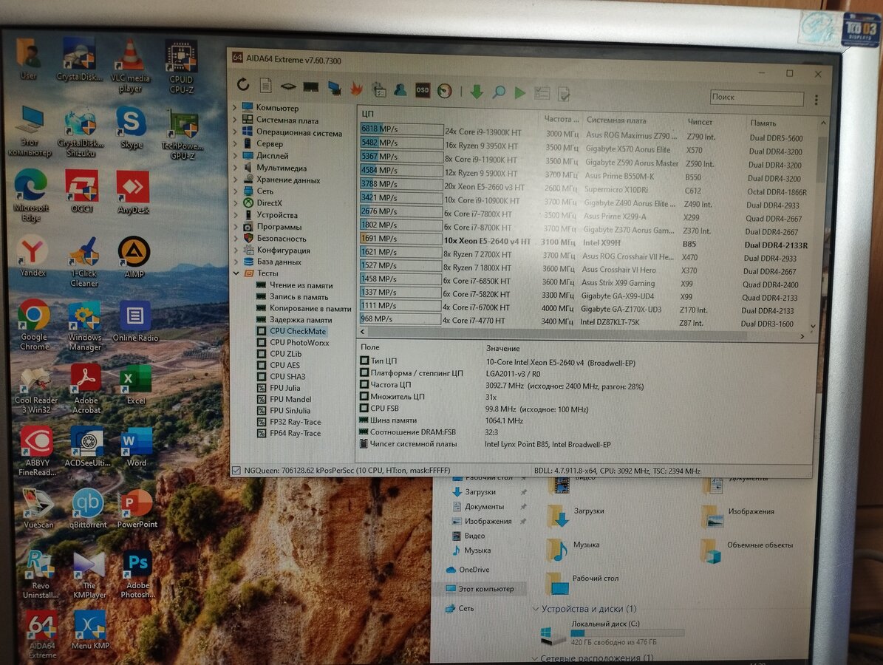Open the OSD panel icon
This screenshot has height=665, width=883.
tap(423, 90)
